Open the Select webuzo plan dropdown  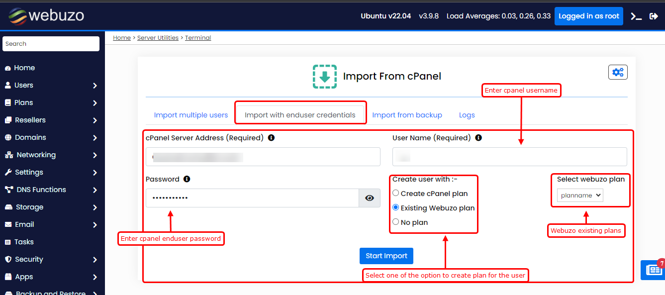click(x=580, y=196)
